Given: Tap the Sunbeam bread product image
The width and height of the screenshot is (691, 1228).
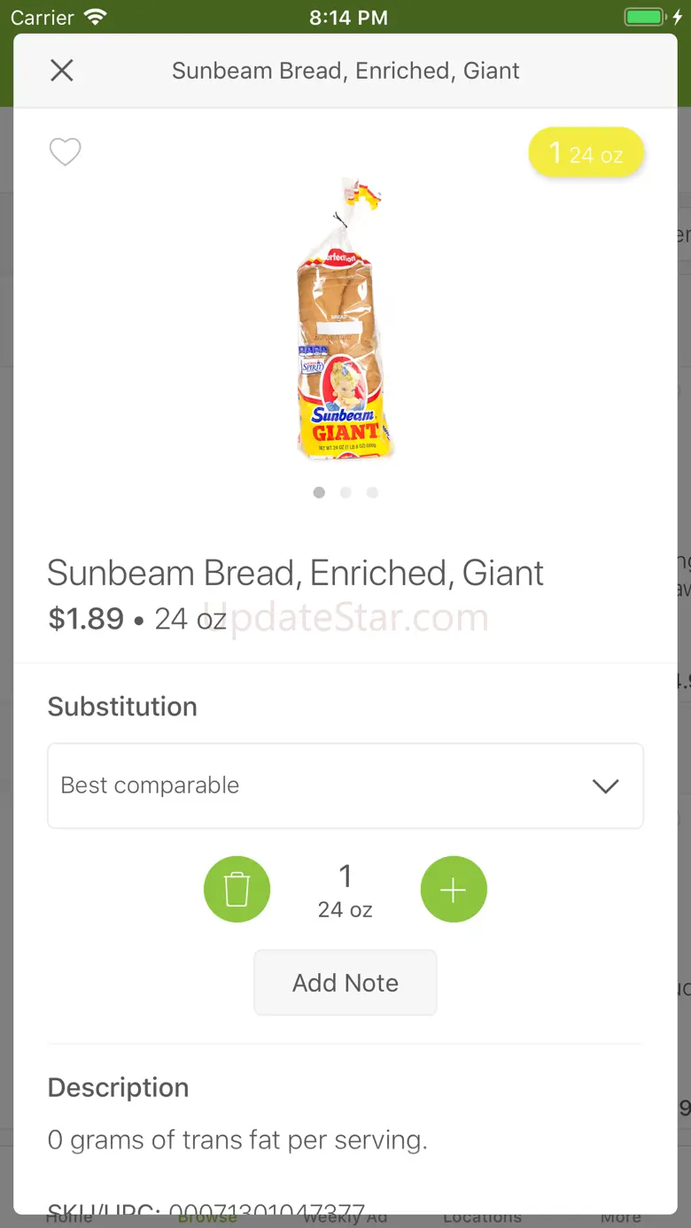Looking at the screenshot, I should pyautogui.click(x=345, y=319).
